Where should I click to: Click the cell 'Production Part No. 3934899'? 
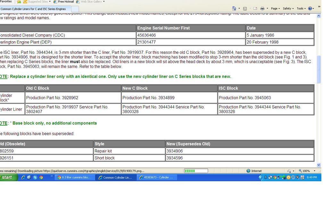pos(169,98)
